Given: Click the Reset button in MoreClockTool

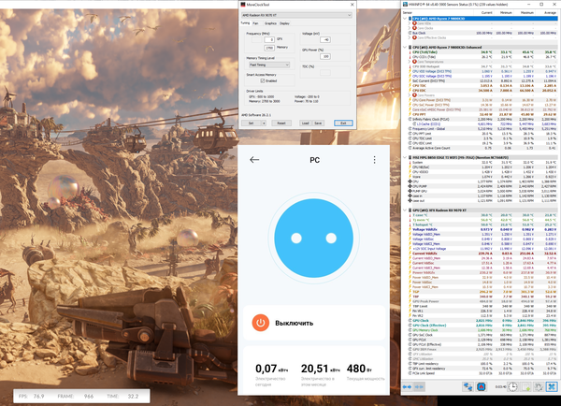Looking at the screenshot, I should tap(281, 123).
